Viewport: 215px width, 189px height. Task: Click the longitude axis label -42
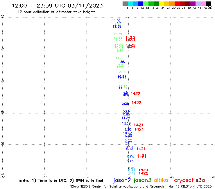[x=44, y=177]
